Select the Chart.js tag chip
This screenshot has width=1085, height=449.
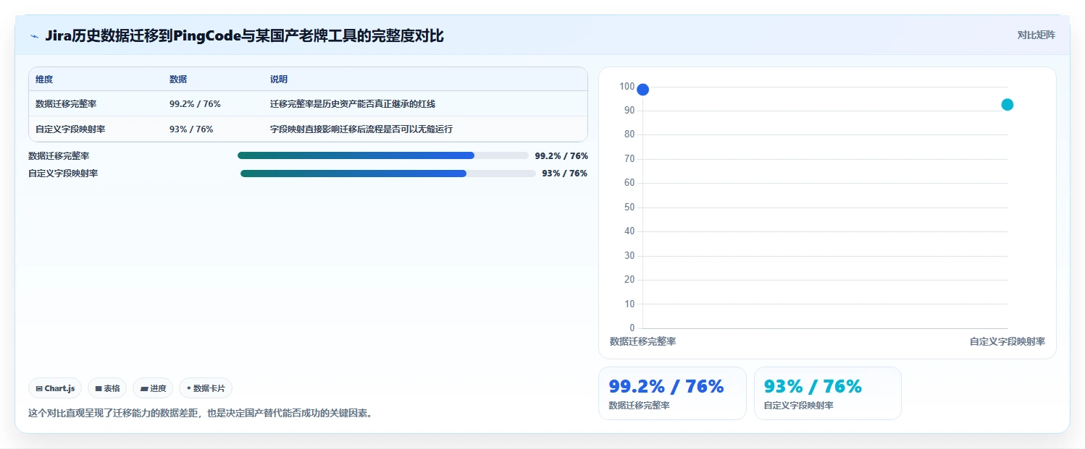56,388
